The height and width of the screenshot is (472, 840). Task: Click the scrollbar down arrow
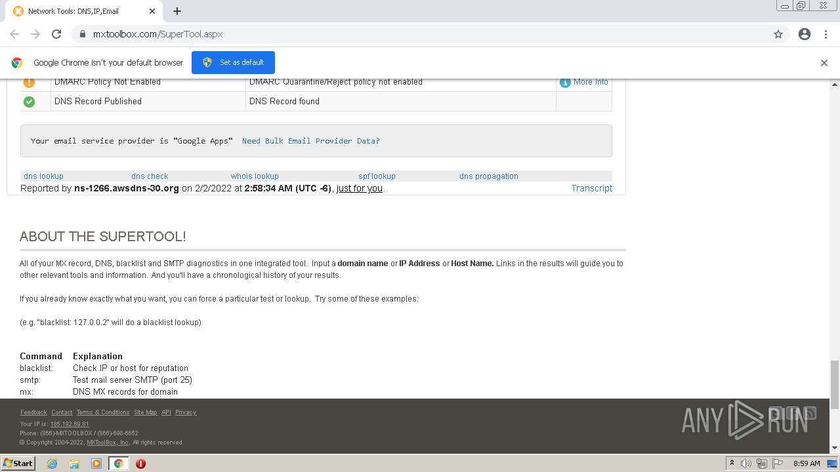[835, 448]
